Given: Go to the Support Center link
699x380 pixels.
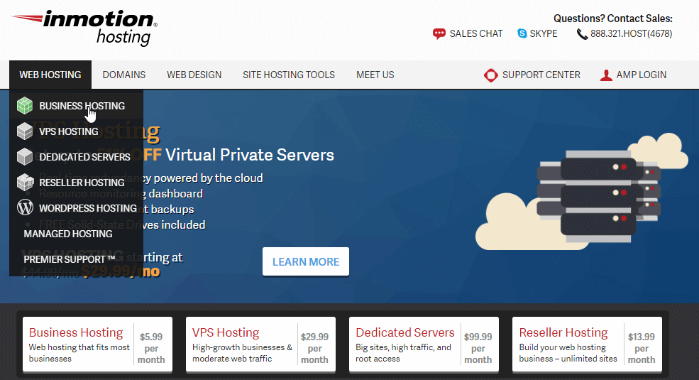Looking at the screenshot, I should pos(541,75).
